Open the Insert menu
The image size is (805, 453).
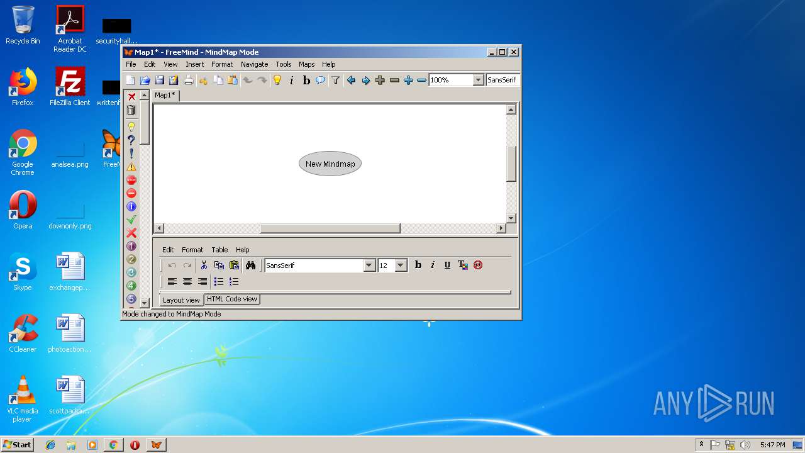point(194,64)
